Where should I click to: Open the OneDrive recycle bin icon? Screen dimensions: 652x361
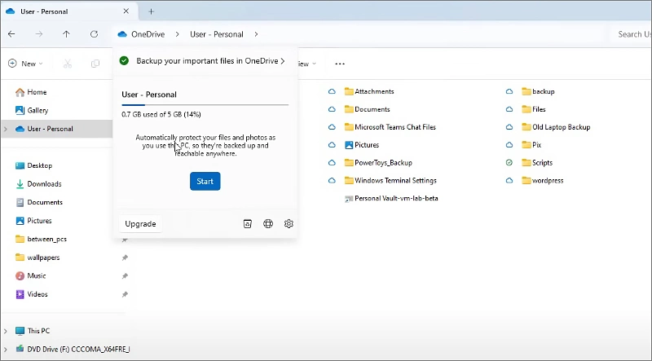[x=248, y=224]
